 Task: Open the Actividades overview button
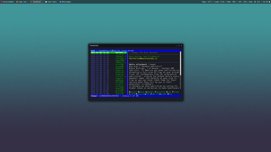point(7,2)
